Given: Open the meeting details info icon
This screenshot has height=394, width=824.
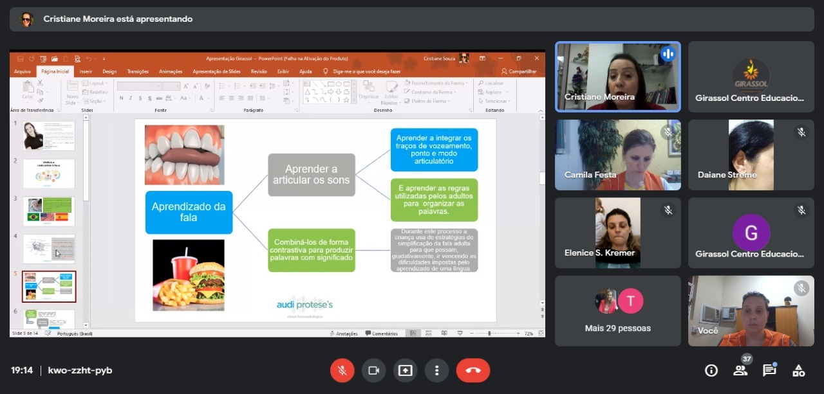Looking at the screenshot, I should click(711, 370).
